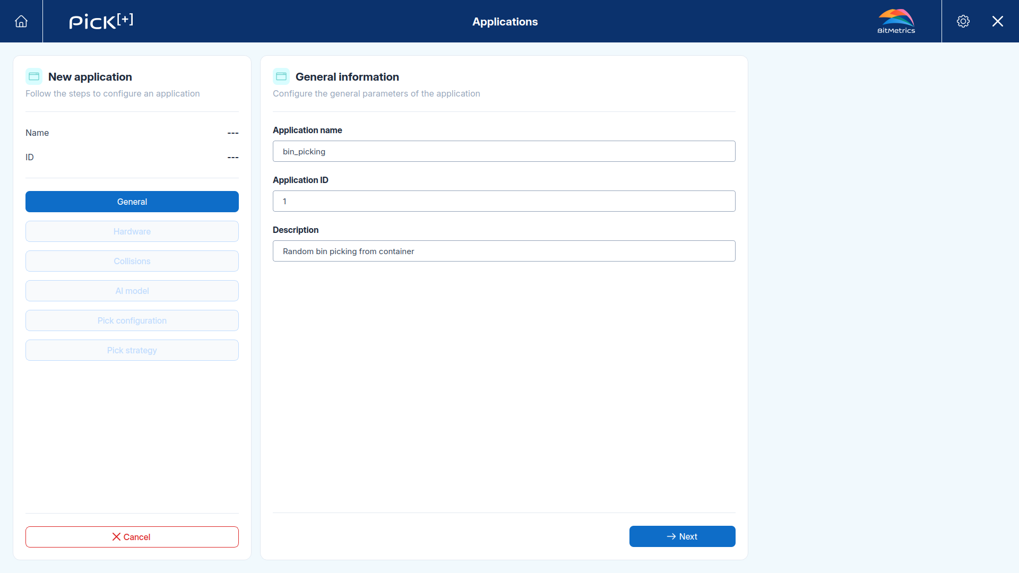Screen dimensions: 1019x573
Task: Click the 'ID' summary label
Action: coord(30,157)
